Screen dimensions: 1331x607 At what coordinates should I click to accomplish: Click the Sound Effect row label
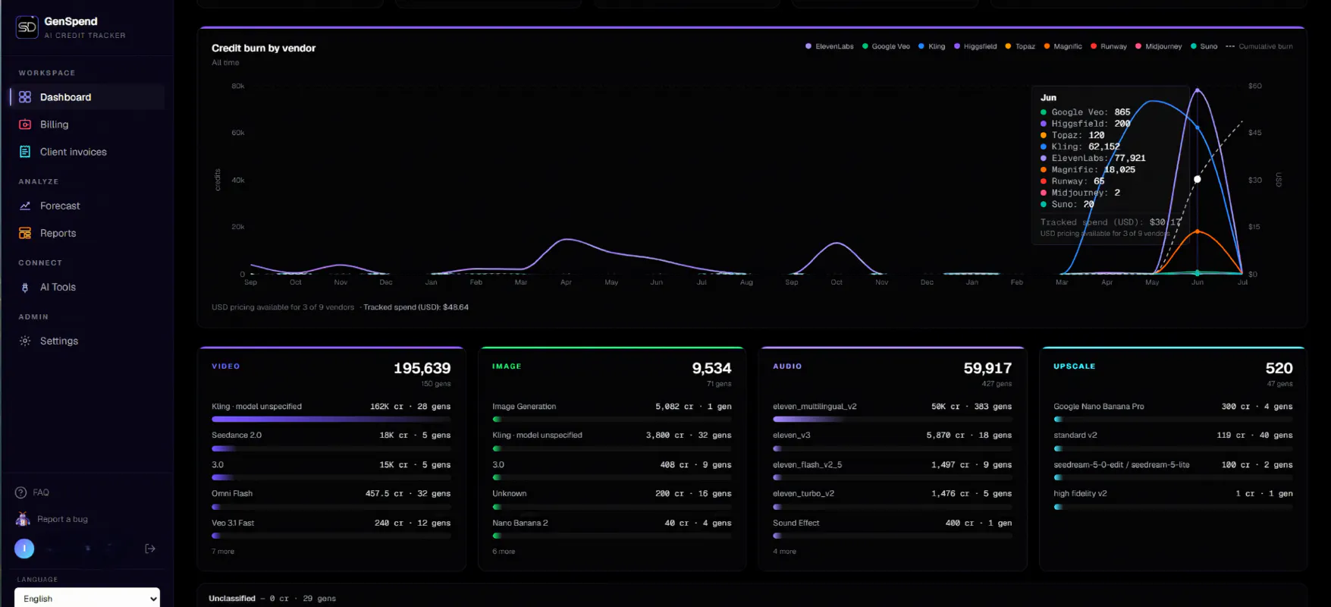coord(796,524)
